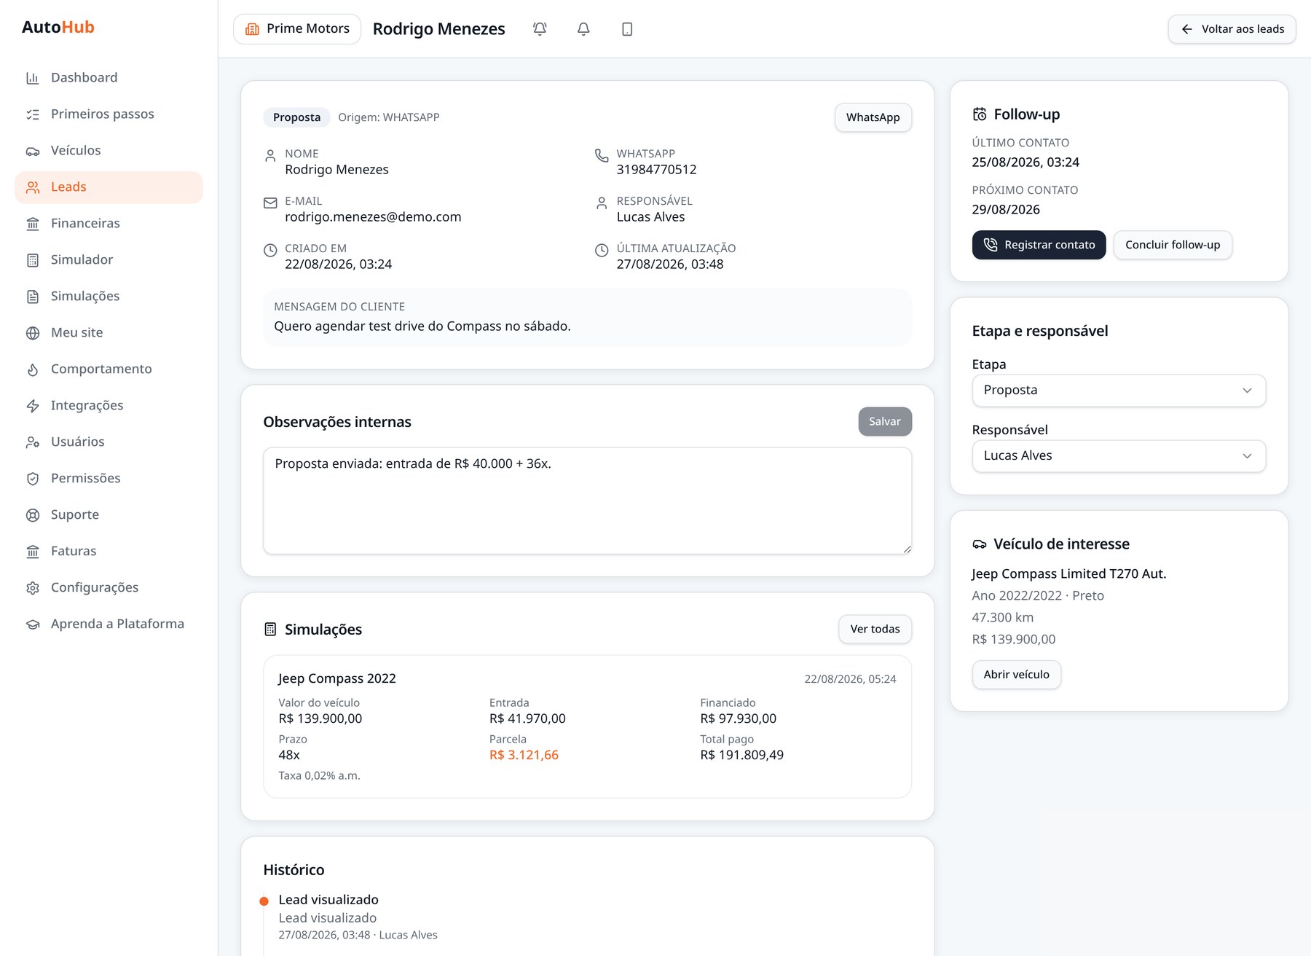Image resolution: width=1311 pixels, height=956 pixels.
Task: Click the AutoHub logo
Action: (58, 28)
